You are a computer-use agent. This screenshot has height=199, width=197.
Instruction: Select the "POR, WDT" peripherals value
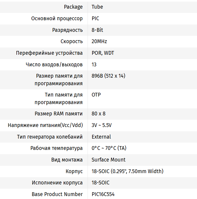coord(103,53)
